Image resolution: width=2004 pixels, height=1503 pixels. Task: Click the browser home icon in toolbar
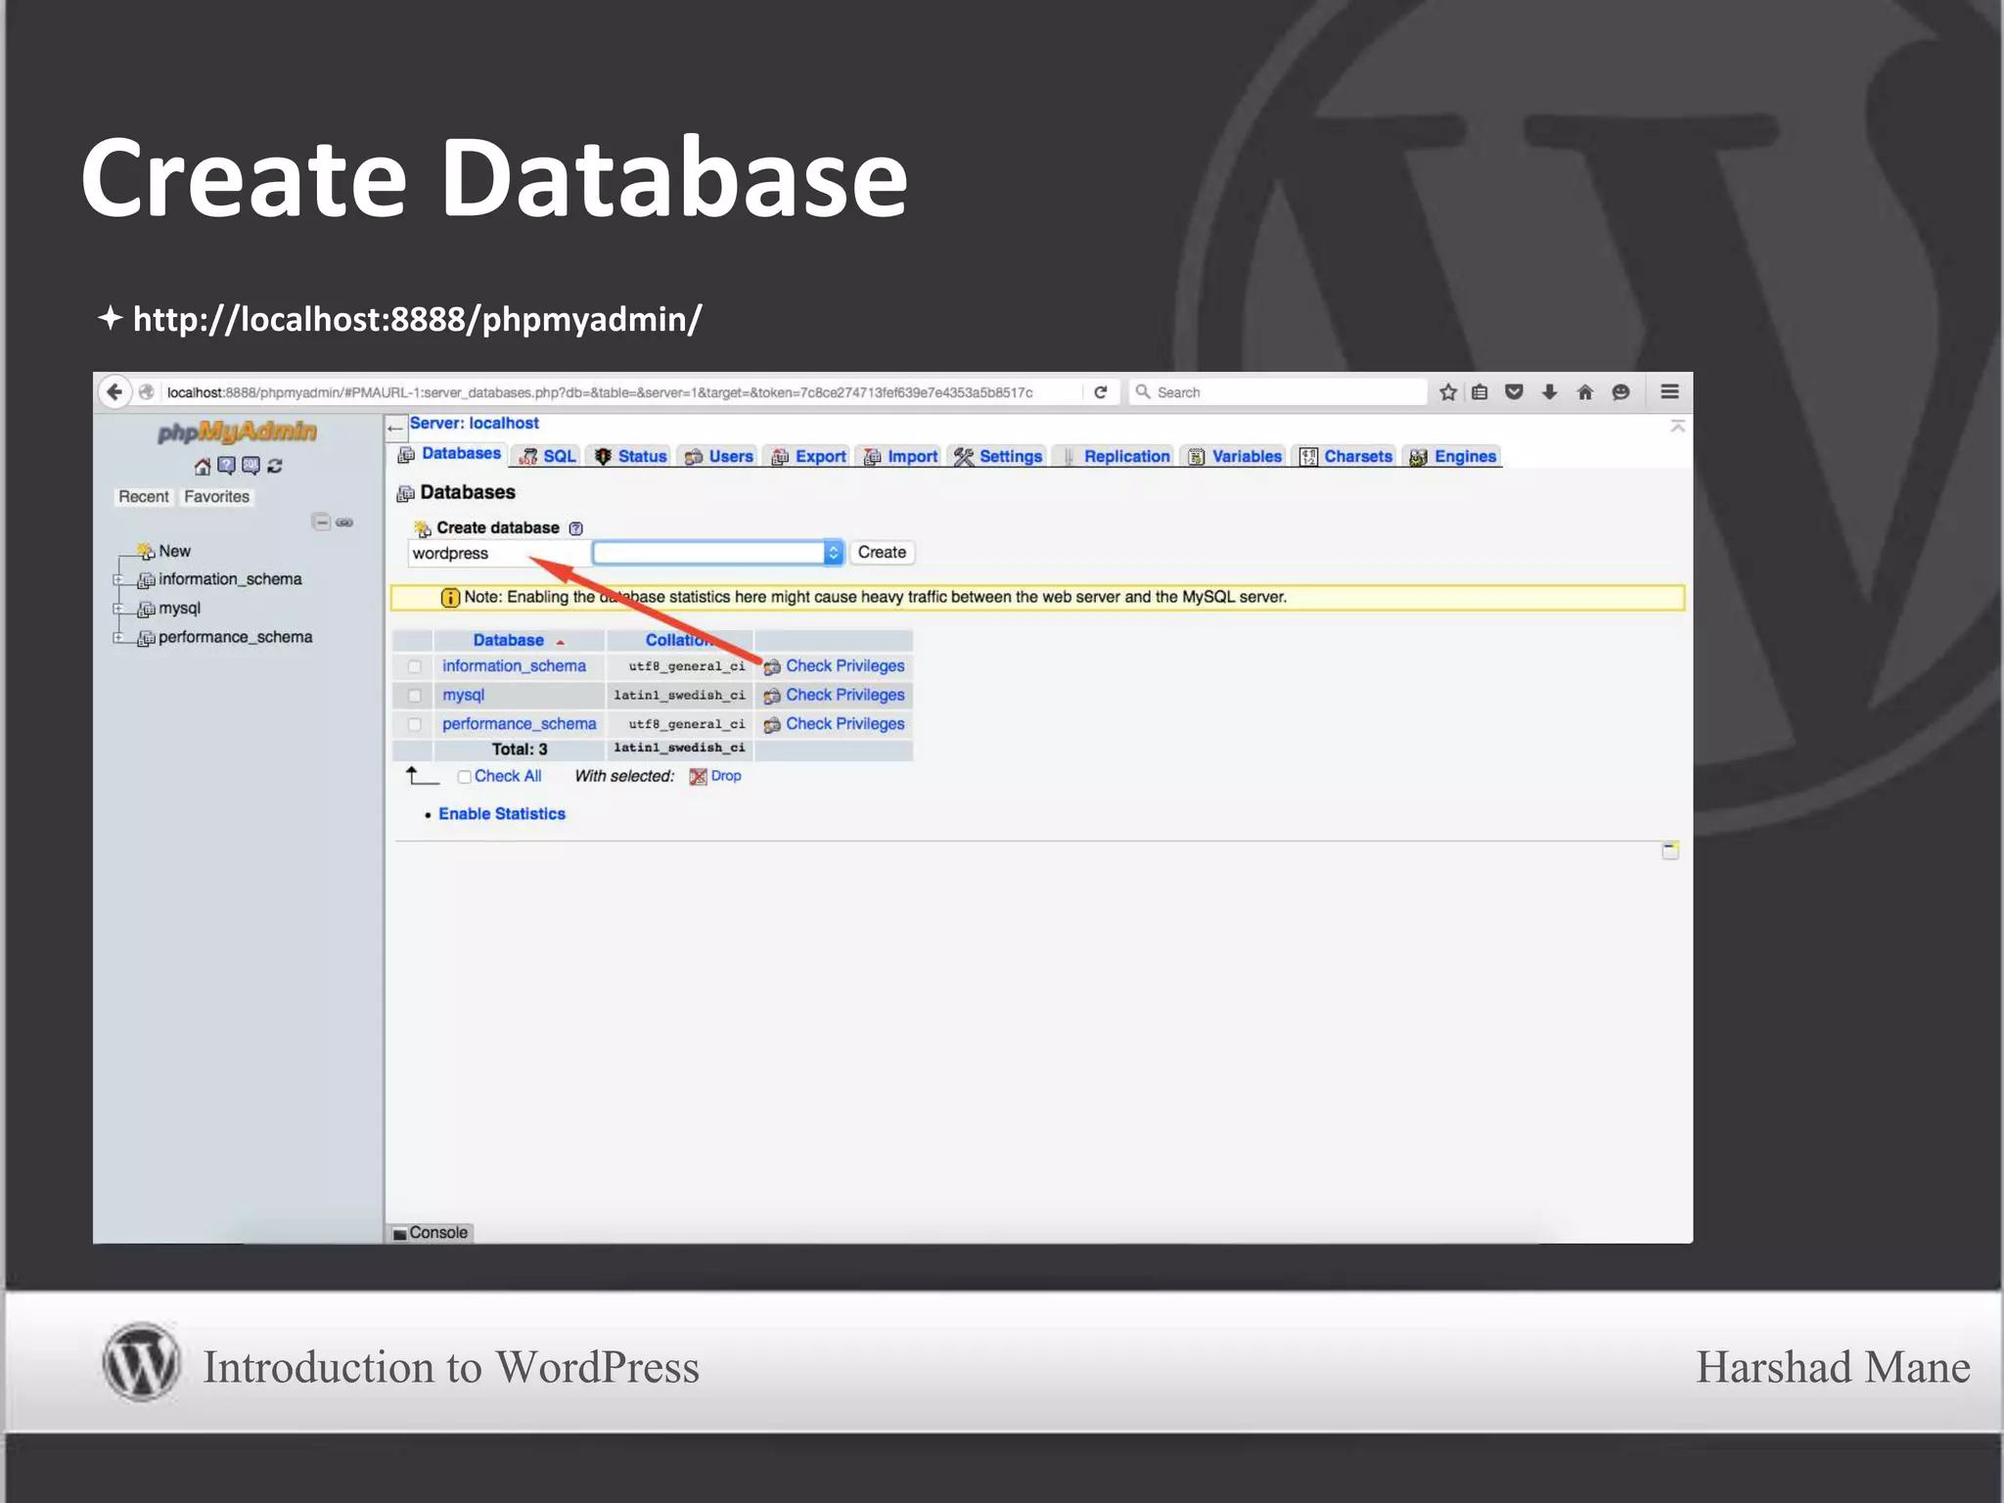(x=1585, y=392)
